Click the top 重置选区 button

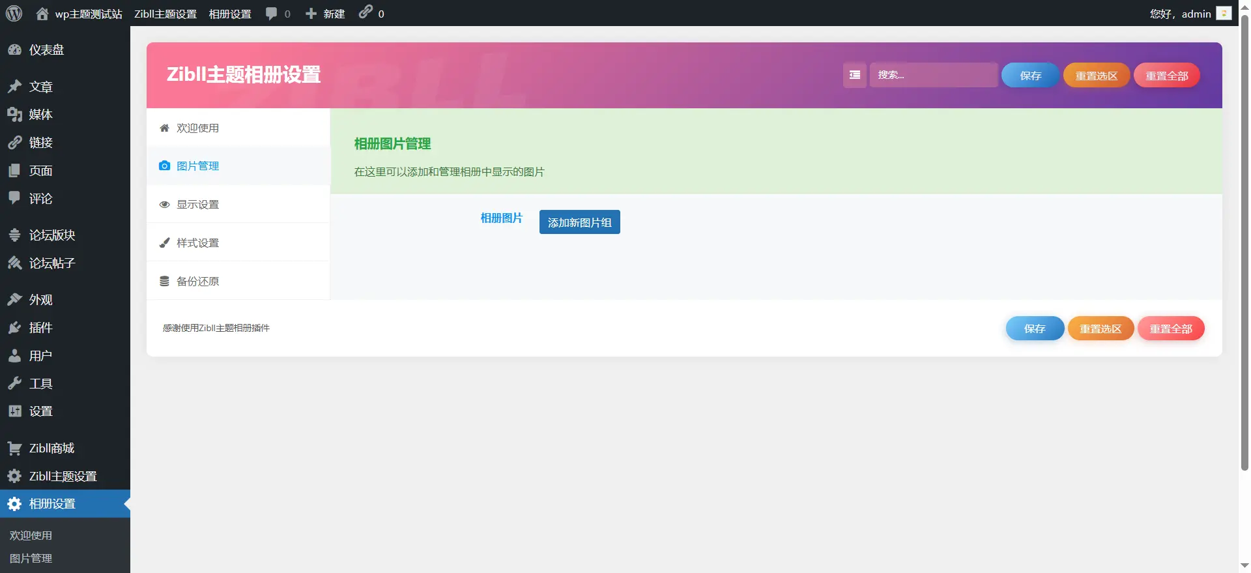(x=1096, y=76)
